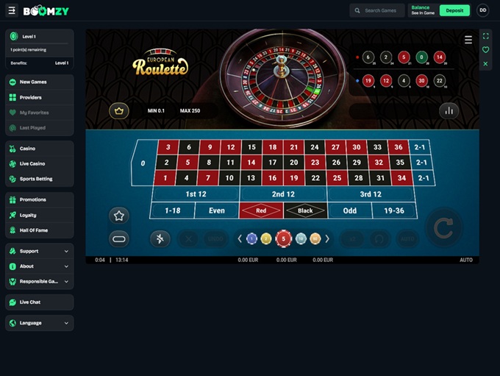Open favorite bets star icon
Viewport: 500px width, 376px height.
(x=119, y=216)
